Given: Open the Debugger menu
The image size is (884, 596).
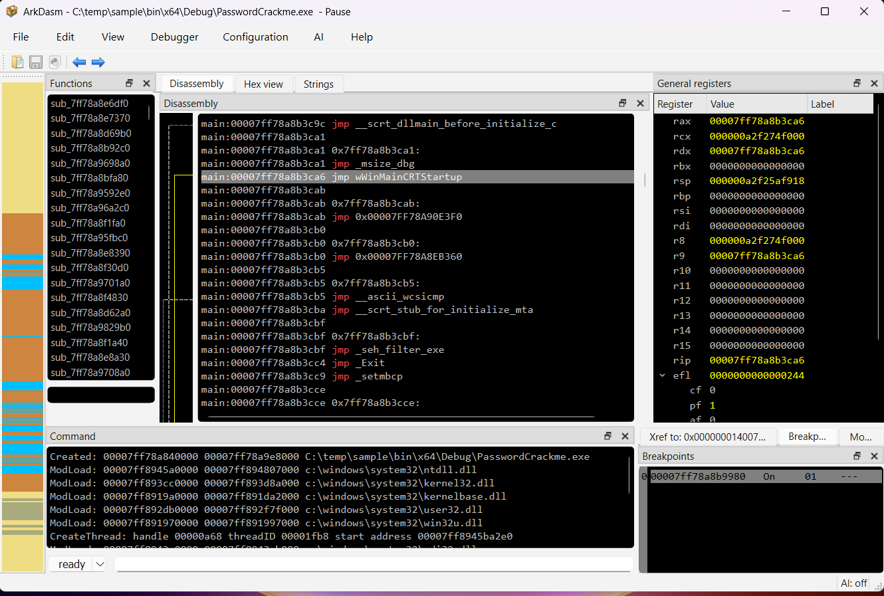Looking at the screenshot, I should click(x=175, y=37).
